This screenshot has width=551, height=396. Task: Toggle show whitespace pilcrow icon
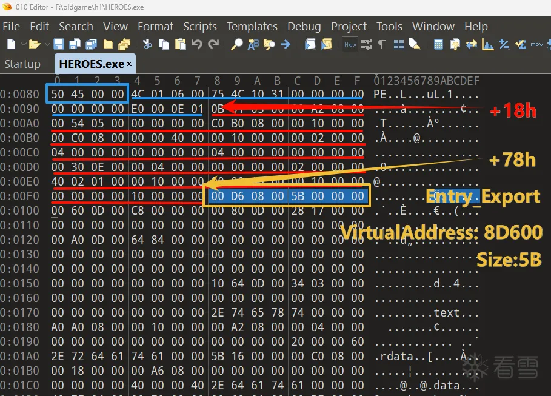[x=382, y=44]
